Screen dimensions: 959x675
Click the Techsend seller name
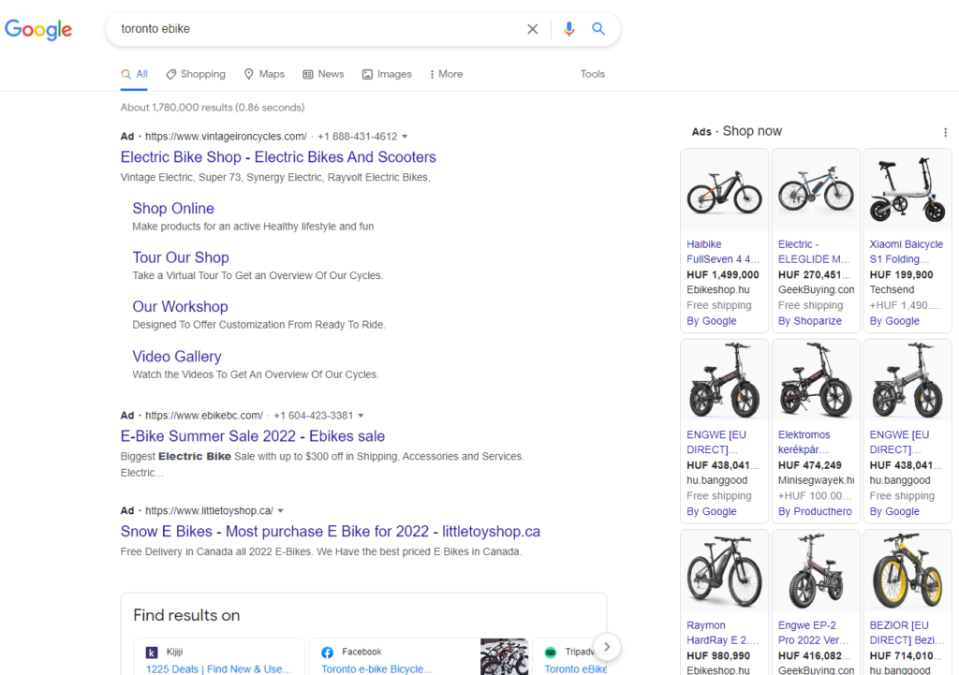click(892, 290)
